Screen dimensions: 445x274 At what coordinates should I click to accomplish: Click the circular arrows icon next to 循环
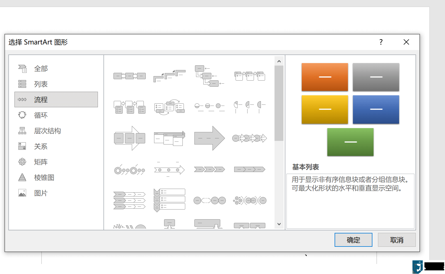(x=22, y=115)
